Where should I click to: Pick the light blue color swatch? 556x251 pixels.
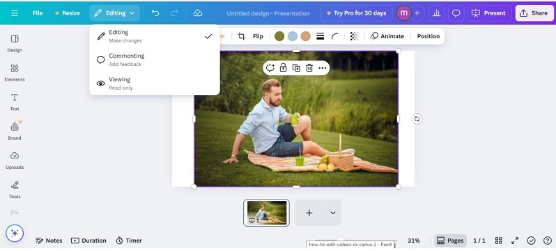(293, 36)
